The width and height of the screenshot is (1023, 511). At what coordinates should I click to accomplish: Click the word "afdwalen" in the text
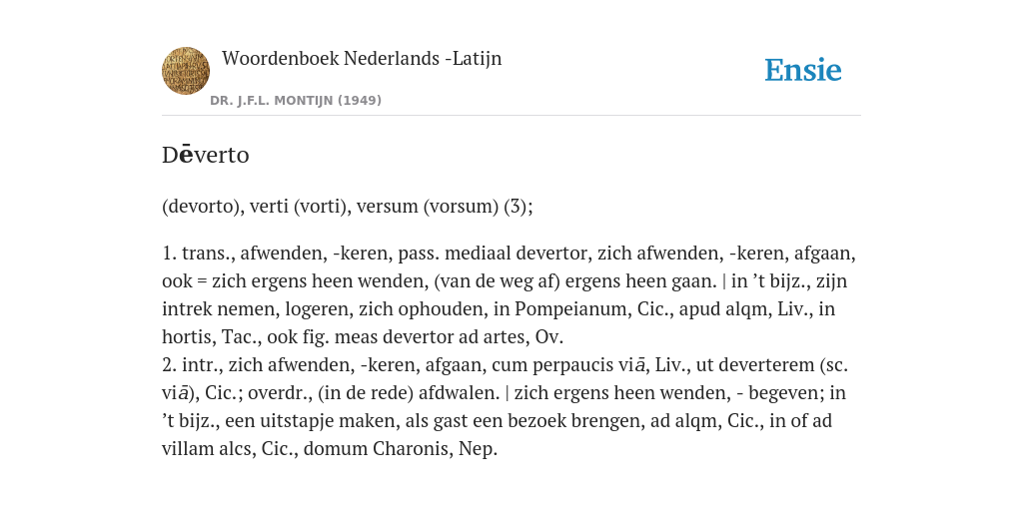pos(456,393)
